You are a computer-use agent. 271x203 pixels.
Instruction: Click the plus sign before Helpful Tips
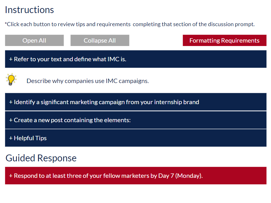point(11,138)
